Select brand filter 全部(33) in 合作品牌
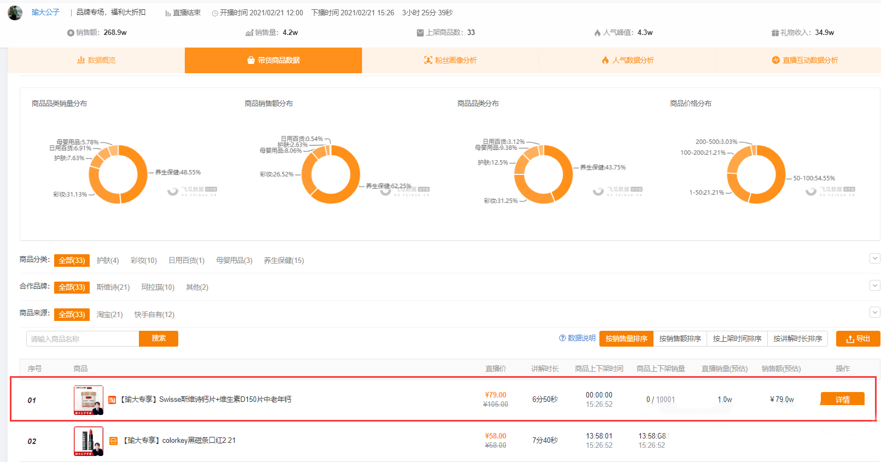The image size is (881, 462). point(72,287)
